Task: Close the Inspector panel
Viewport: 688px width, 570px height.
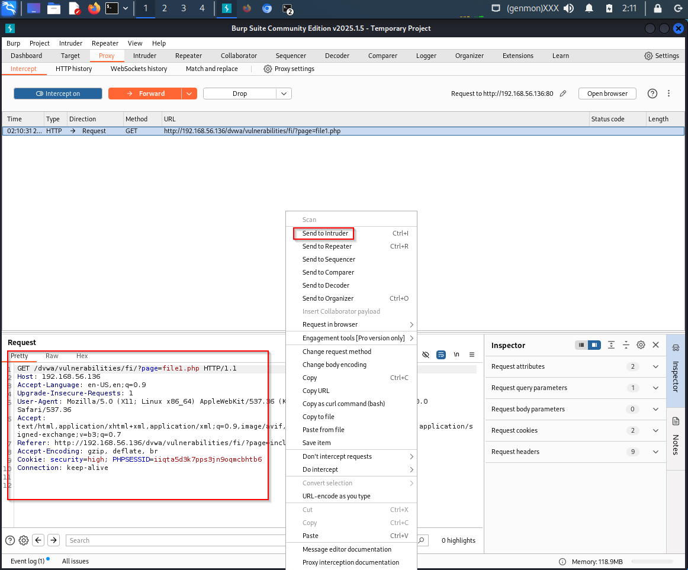Action: point(655,345)
